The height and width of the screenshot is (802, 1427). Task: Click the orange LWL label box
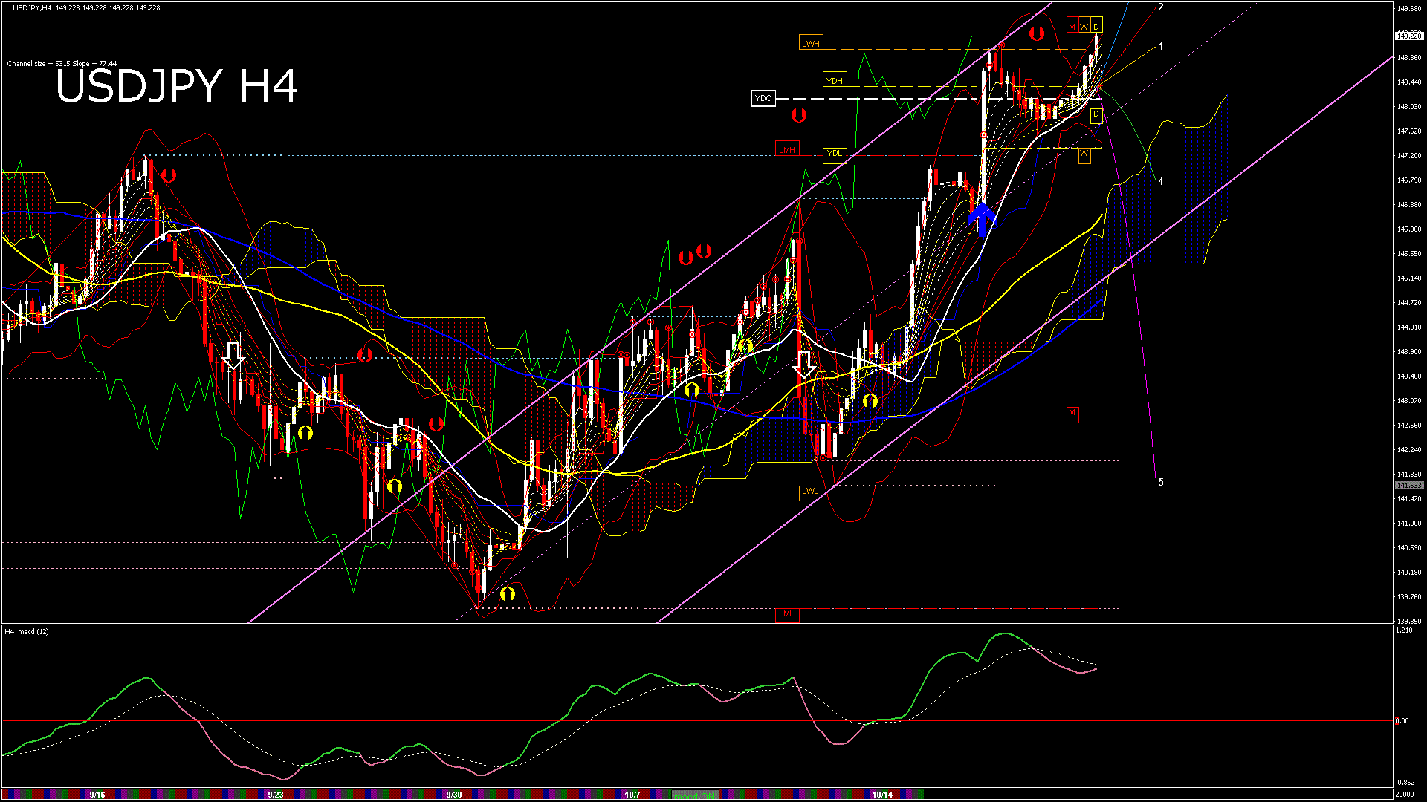click(x=810, y=492)
